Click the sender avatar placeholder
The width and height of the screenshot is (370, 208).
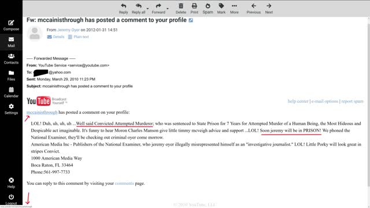click(x=35, y=34)
